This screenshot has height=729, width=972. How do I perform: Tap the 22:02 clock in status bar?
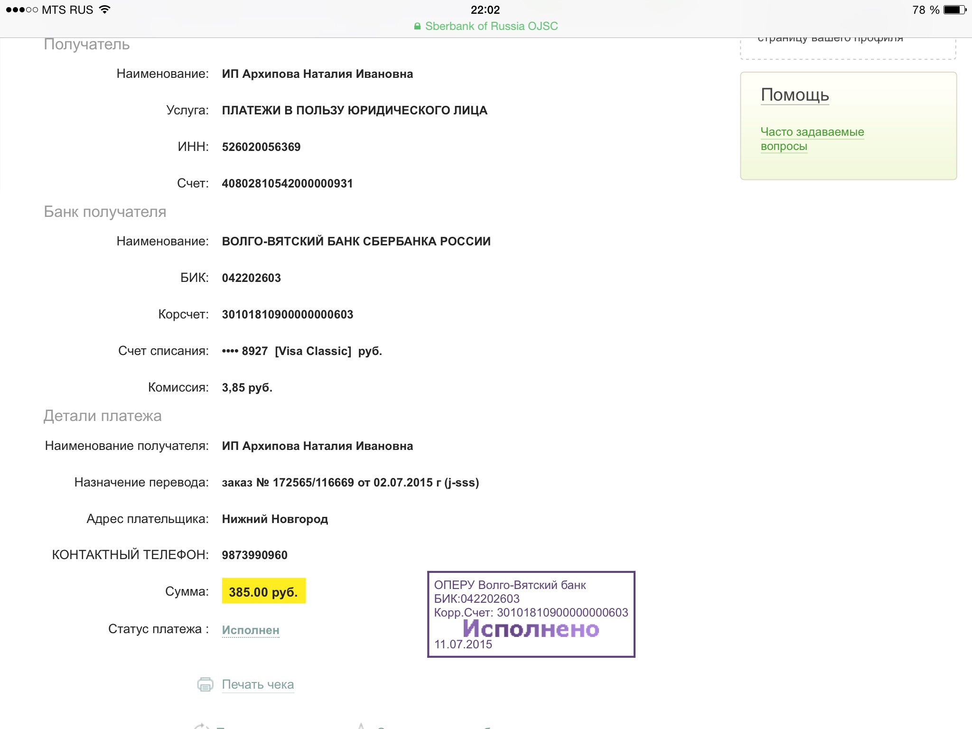point(485,9)
